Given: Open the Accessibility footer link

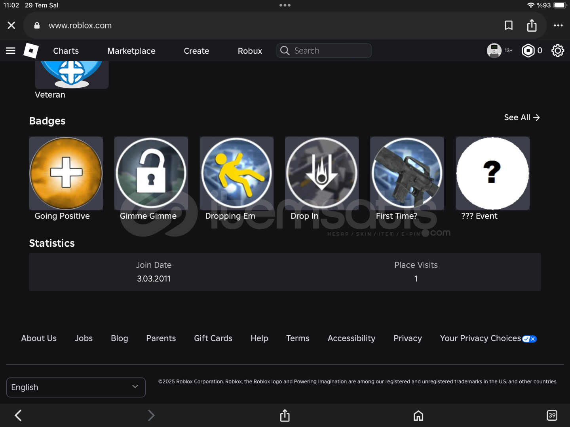Looking at the screenshot, I should (351, 338).
